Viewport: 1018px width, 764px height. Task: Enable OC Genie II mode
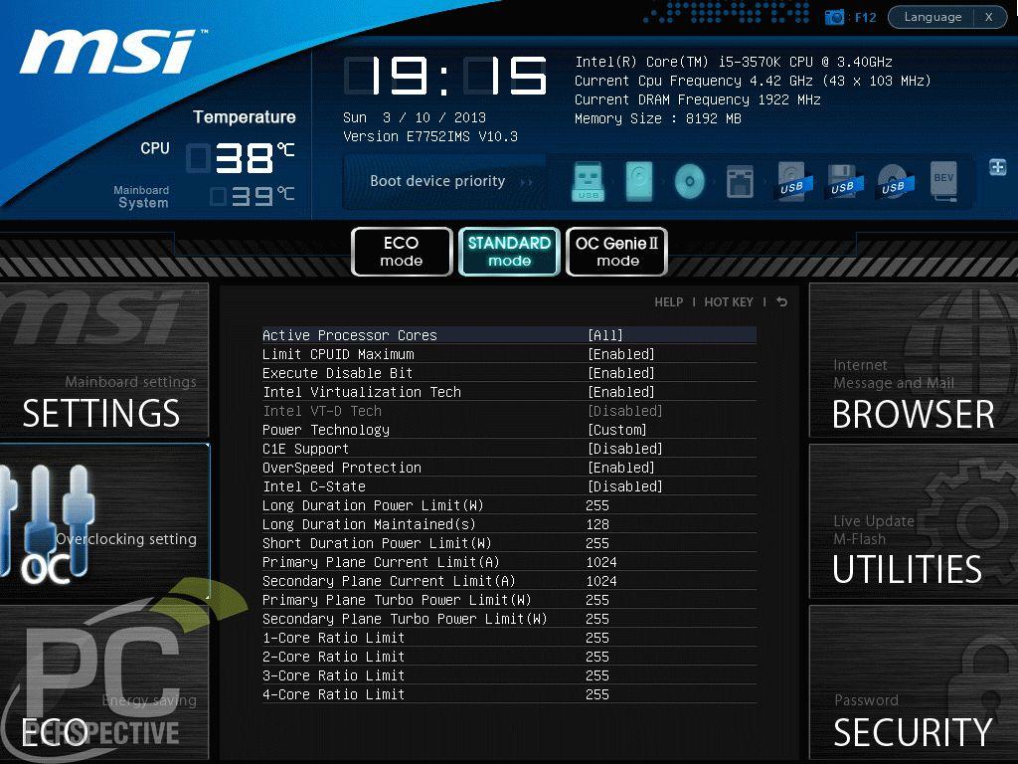pyautogui.click(x=616, y=252)
